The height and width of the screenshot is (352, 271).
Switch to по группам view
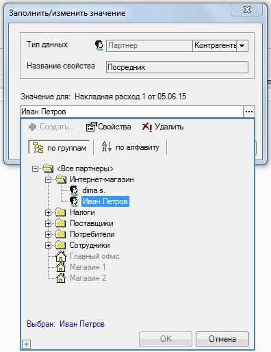pyautogui.click(x=59, y=147)
